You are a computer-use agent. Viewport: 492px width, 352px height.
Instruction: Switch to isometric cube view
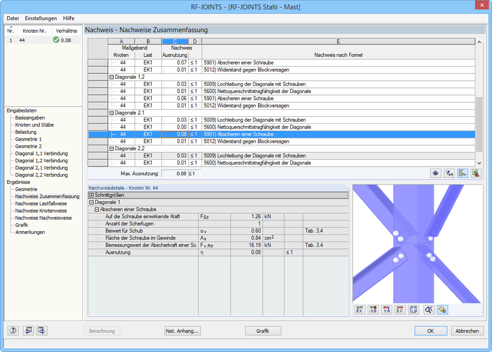414,310
